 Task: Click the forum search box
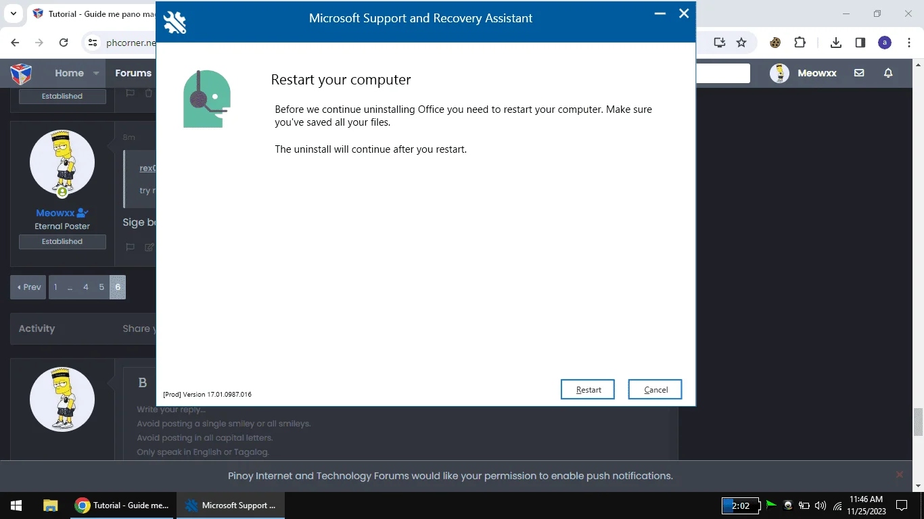pyautogui.click(x=722, y=73)
